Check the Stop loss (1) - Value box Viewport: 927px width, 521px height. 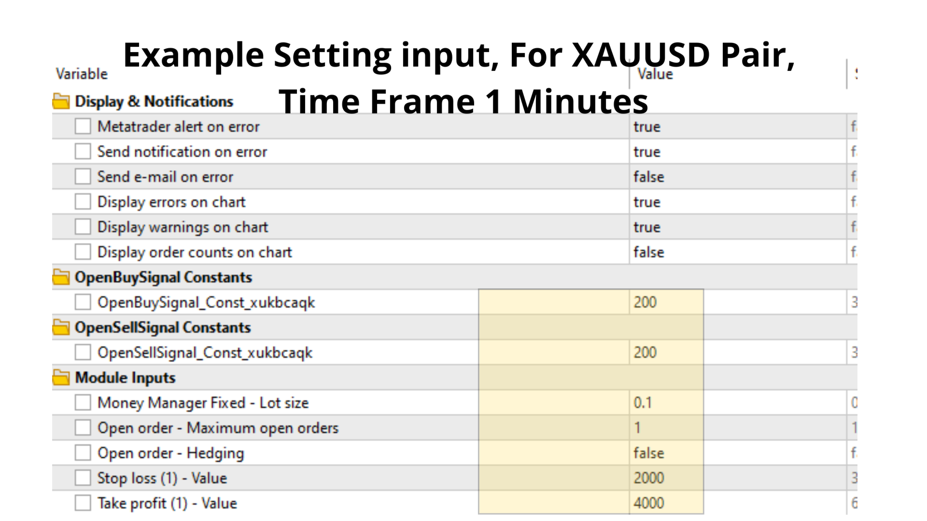(x=83, y=478)
